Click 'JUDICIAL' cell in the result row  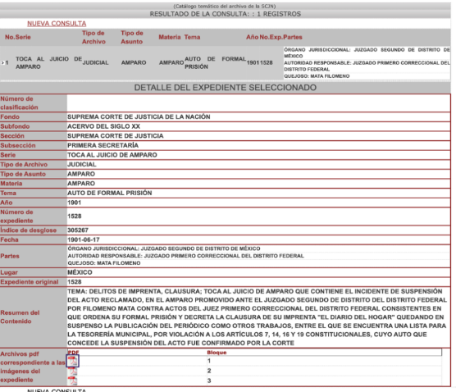point(95,63)
